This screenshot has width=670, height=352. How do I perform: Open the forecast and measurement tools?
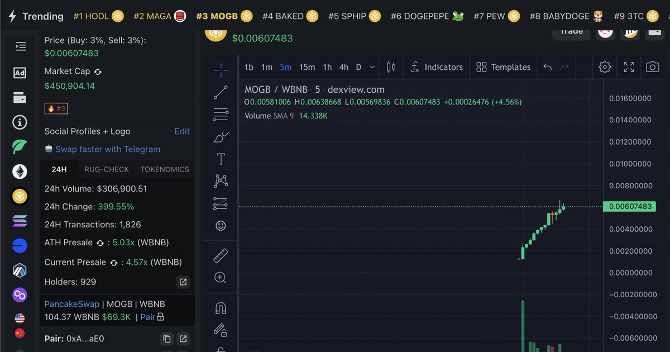point(221,203)
